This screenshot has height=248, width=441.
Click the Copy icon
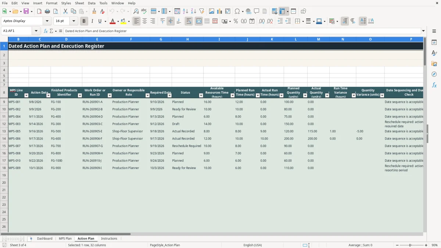click(73, 11)
